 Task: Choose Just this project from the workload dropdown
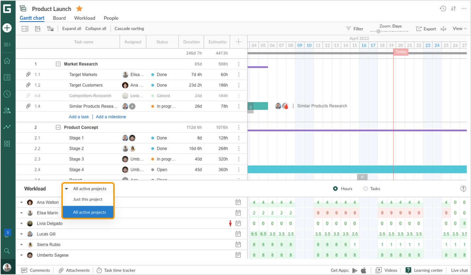(88, 198)
